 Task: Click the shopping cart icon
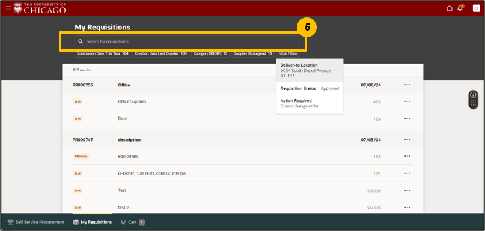tap(123, 222)
